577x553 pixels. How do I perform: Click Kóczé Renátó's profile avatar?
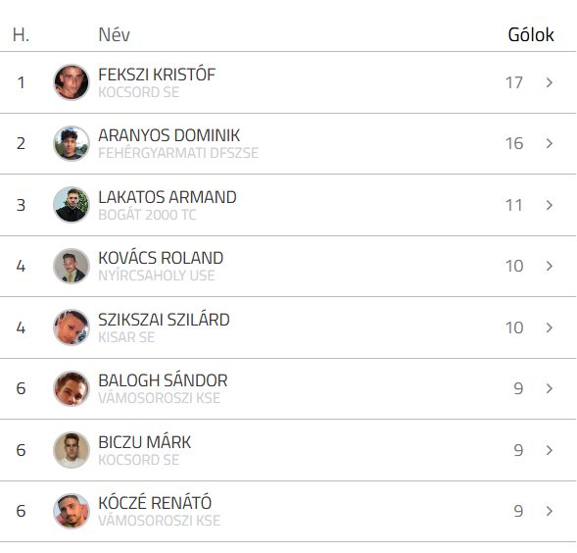pos(72,512)
